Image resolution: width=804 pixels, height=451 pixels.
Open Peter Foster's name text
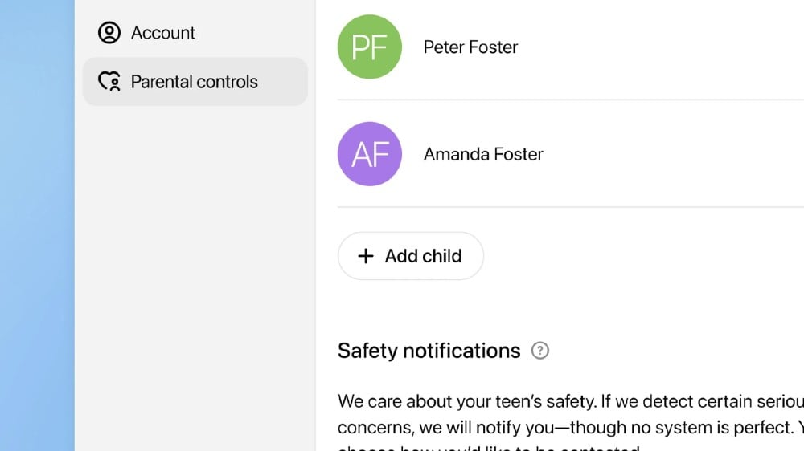pos(470,47)
